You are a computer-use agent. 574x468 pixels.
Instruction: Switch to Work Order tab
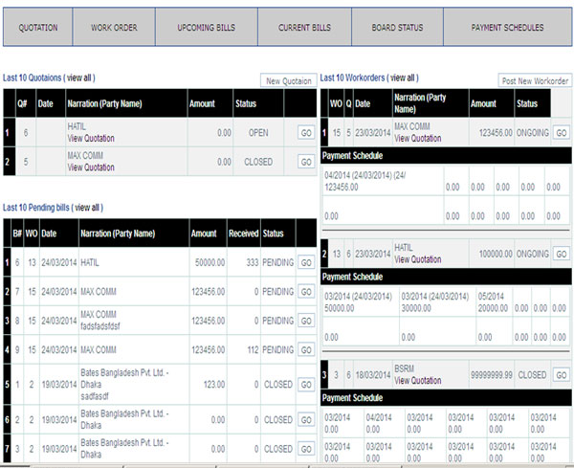(114, 28)
